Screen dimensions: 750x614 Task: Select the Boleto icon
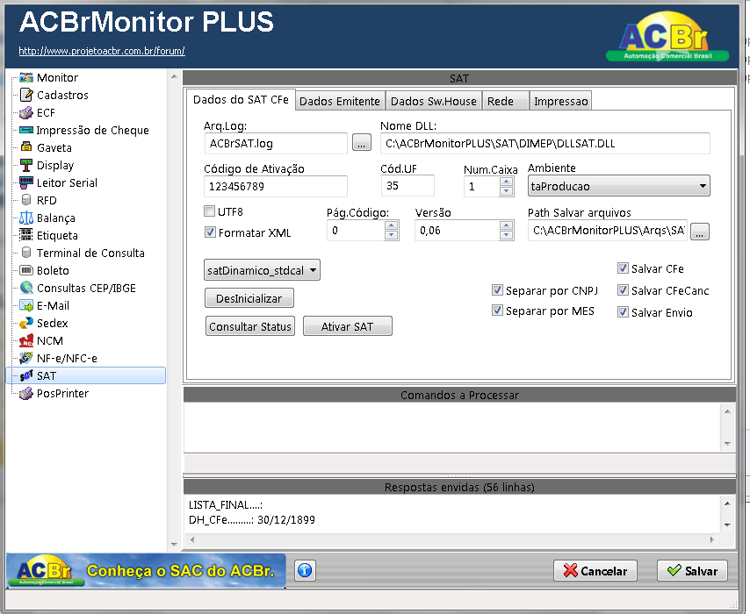25,270
